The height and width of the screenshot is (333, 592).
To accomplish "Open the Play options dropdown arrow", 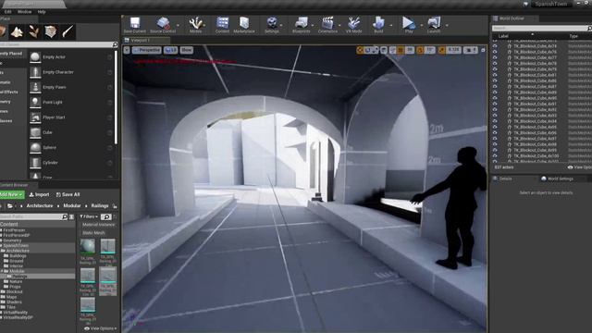I will pos(422,25).
